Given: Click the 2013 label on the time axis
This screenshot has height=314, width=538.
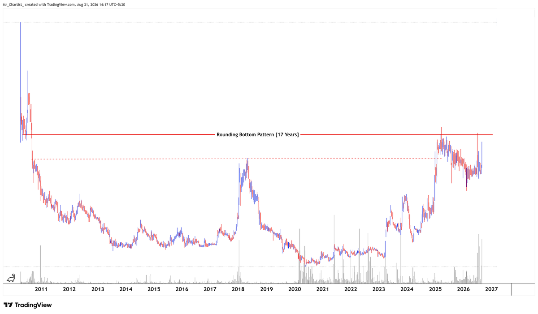Looking at the screenshot, I should point(97,289).
